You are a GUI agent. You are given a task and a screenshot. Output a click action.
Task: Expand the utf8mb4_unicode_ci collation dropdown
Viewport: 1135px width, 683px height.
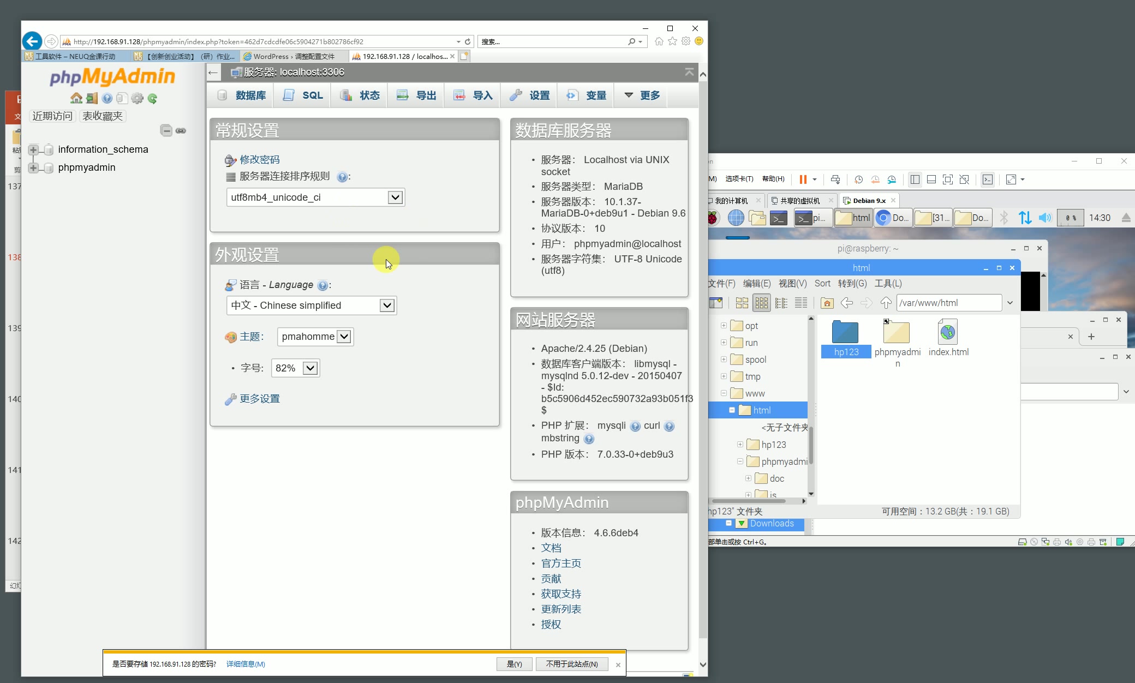click(x=395, y=197)
